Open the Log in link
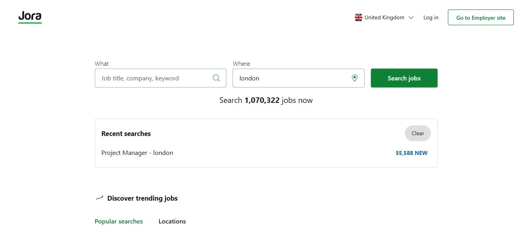The height and width of the screenshot is (229, 532). click(431, 17)
